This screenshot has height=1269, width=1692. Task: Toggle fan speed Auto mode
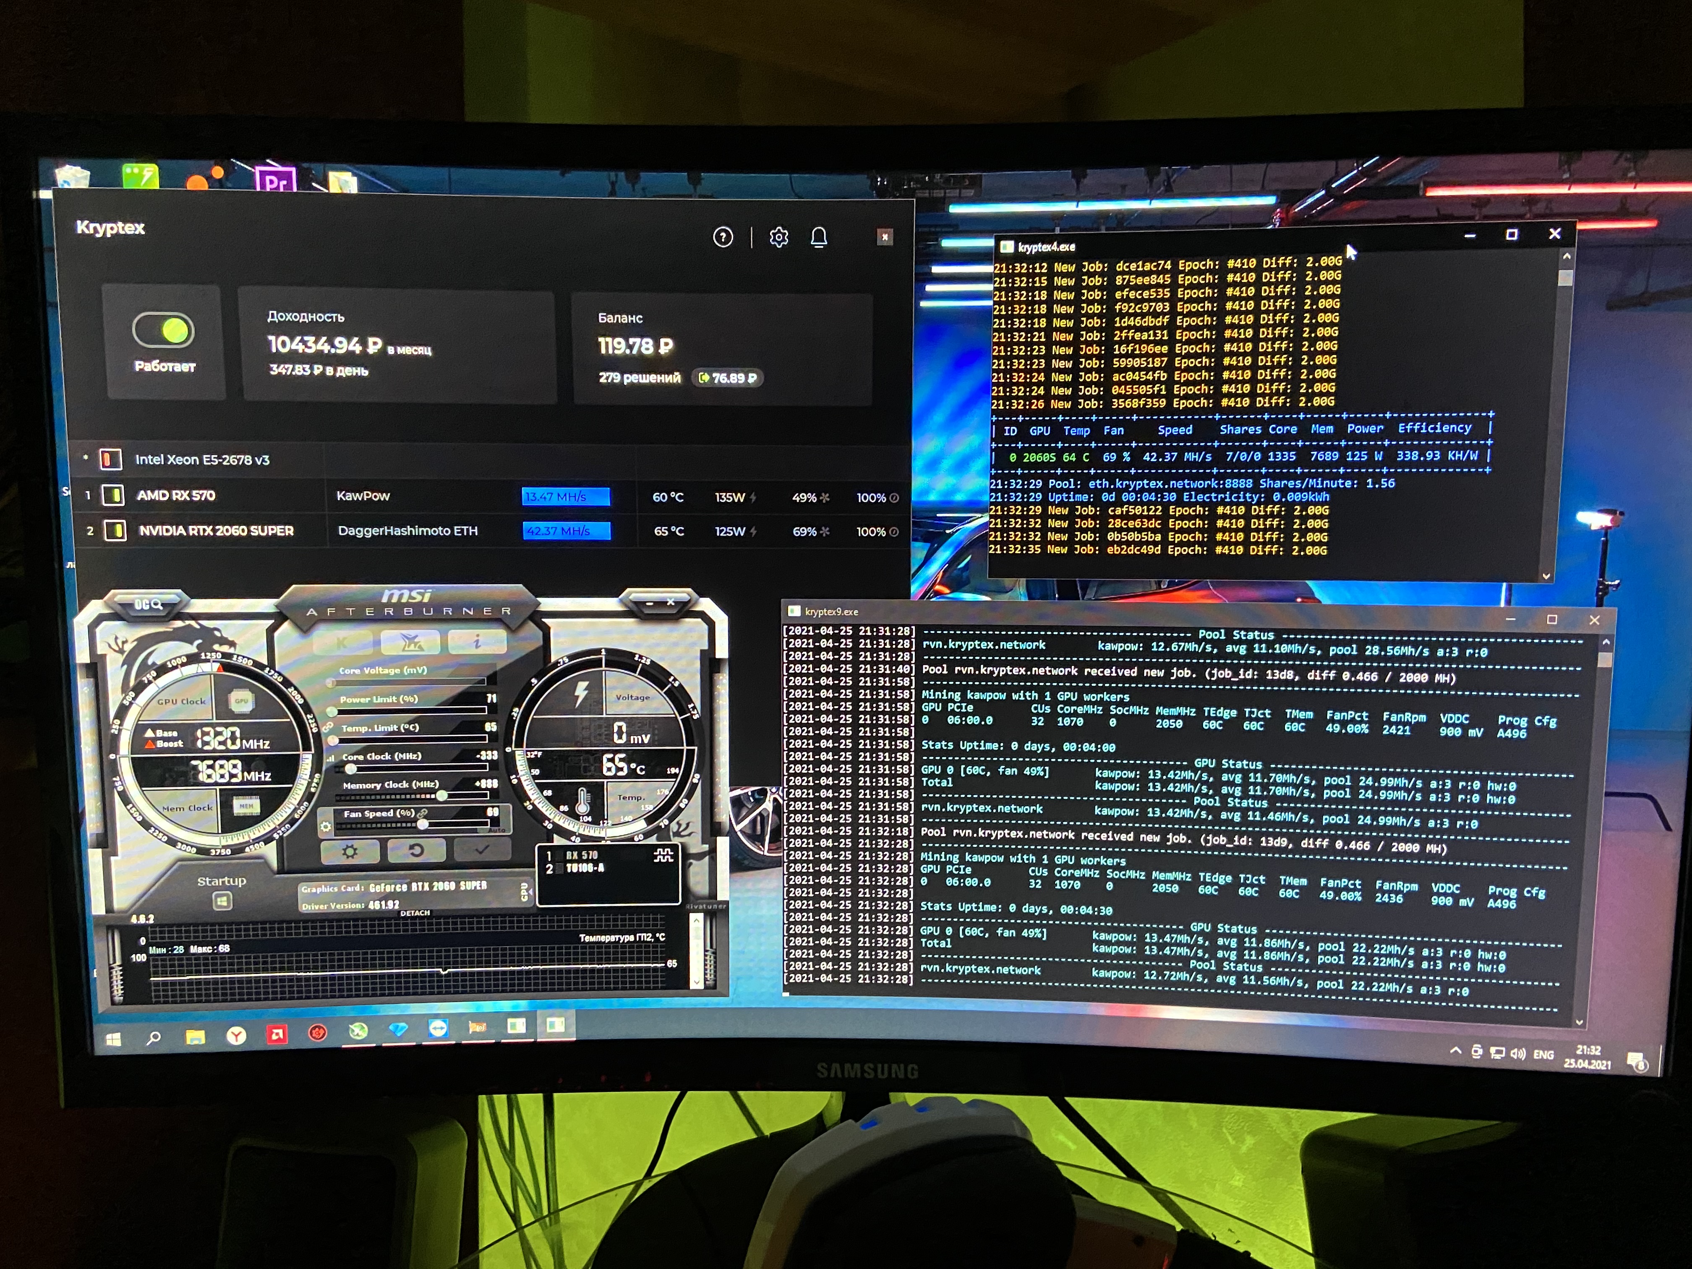pos(496,830)
